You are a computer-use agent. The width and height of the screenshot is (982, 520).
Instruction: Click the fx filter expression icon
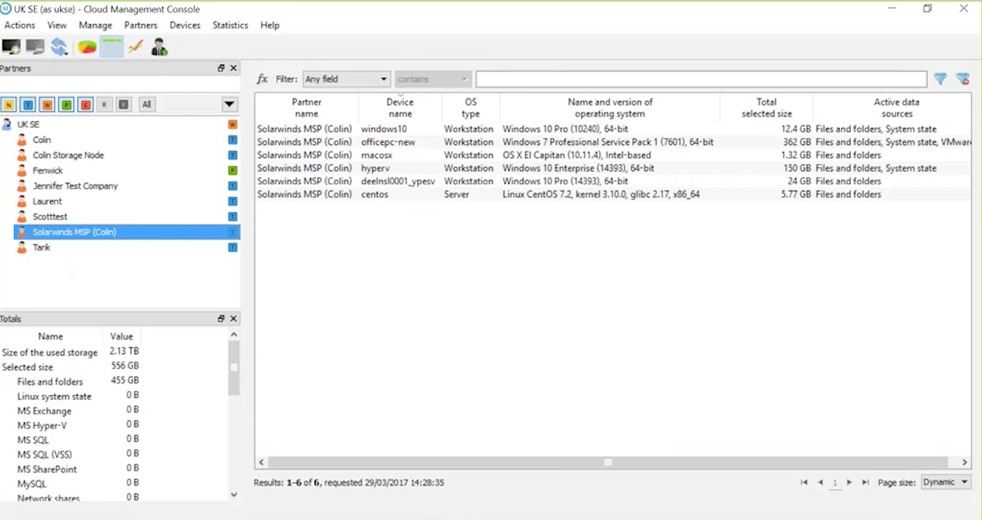tap(262, 79)
